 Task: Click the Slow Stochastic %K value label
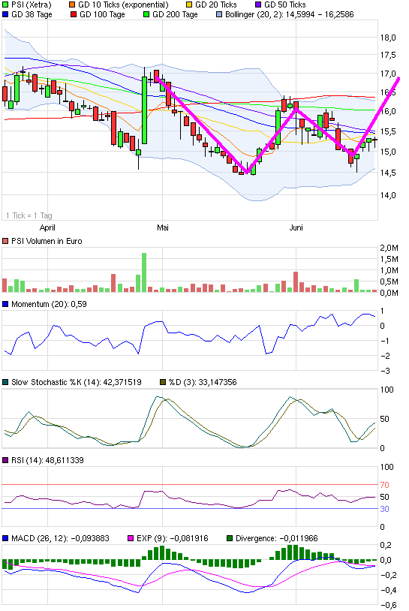coord(77,382)
